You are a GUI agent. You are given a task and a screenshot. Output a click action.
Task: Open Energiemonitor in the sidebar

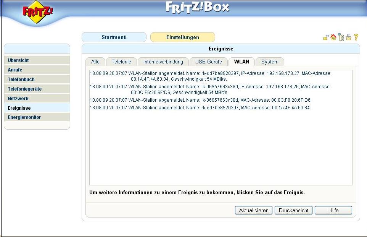pyautogui.click(x=37, y=117)
